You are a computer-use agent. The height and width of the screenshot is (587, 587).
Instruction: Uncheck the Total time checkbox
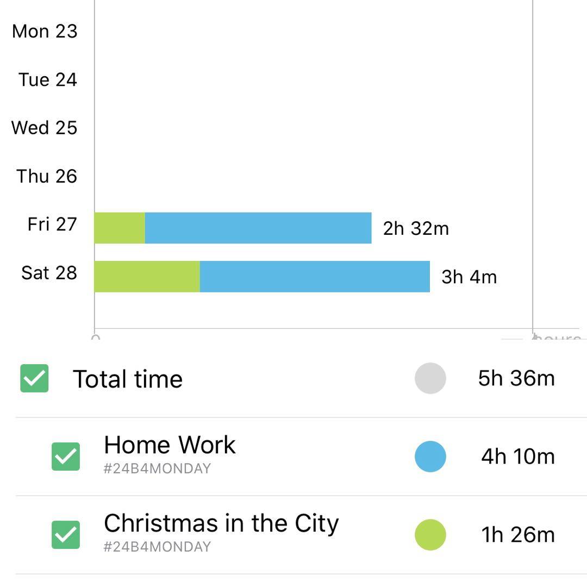34,378
